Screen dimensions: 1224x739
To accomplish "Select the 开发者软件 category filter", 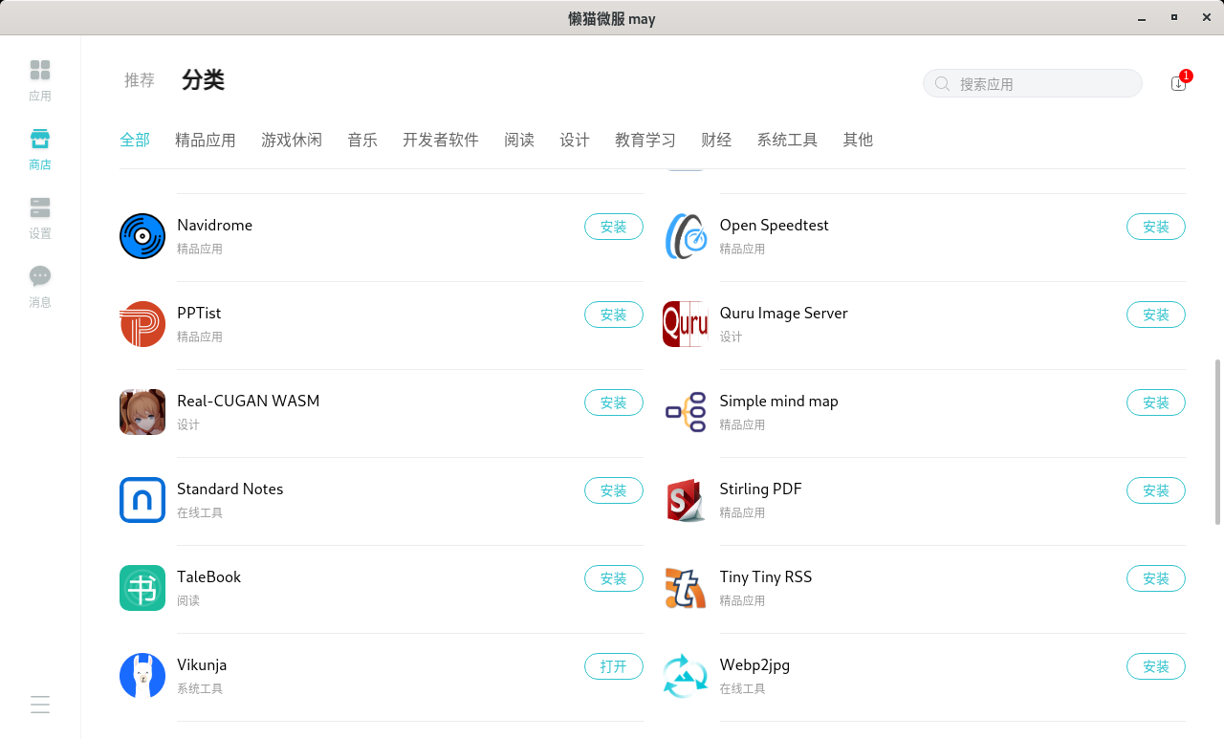I will [441, 140].
